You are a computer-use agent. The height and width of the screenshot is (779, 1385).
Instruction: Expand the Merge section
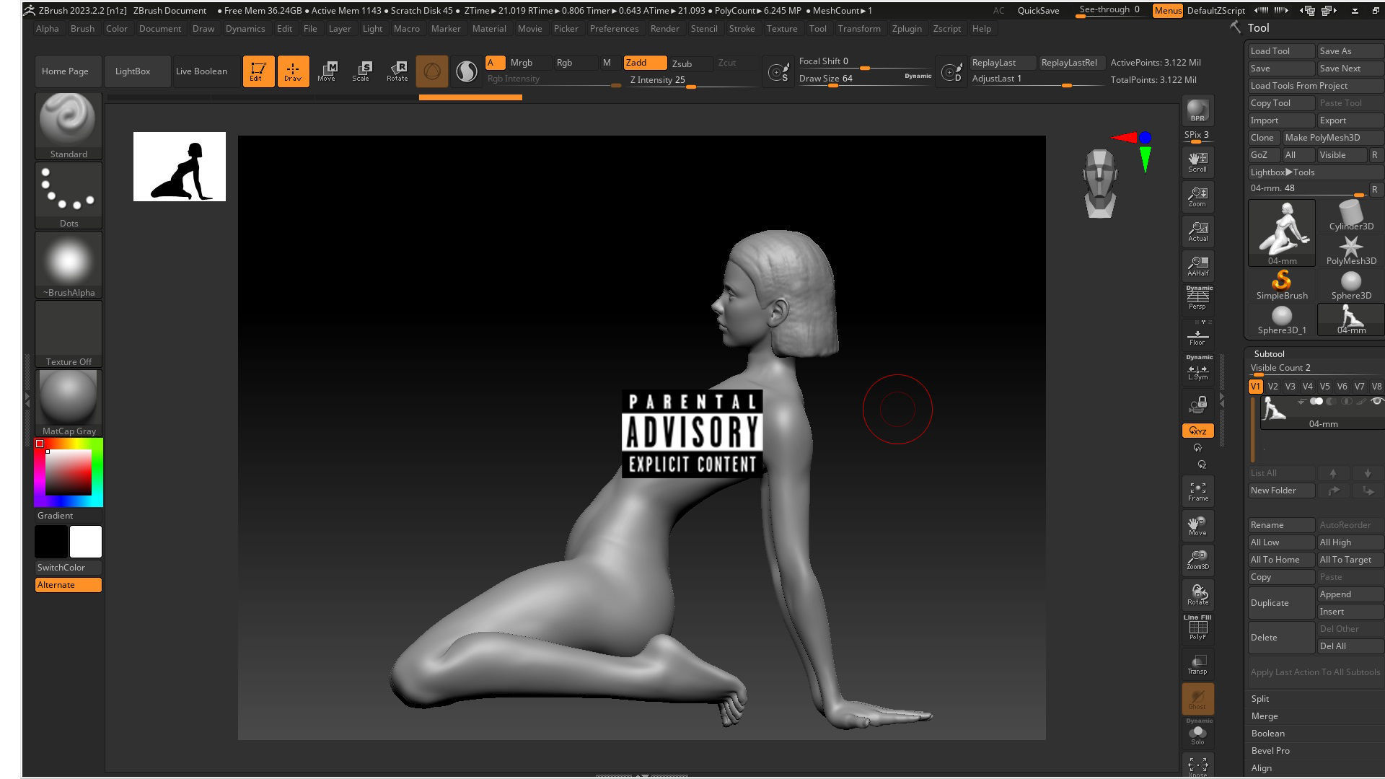pos(1265,716)
